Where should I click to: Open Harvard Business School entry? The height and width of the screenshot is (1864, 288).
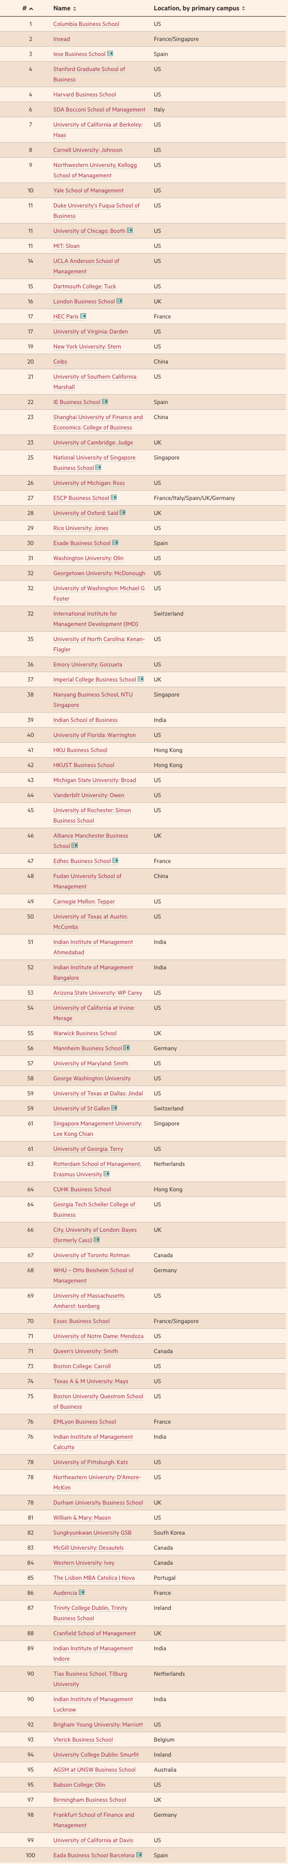pyautogui.click(x=84, y=94)
